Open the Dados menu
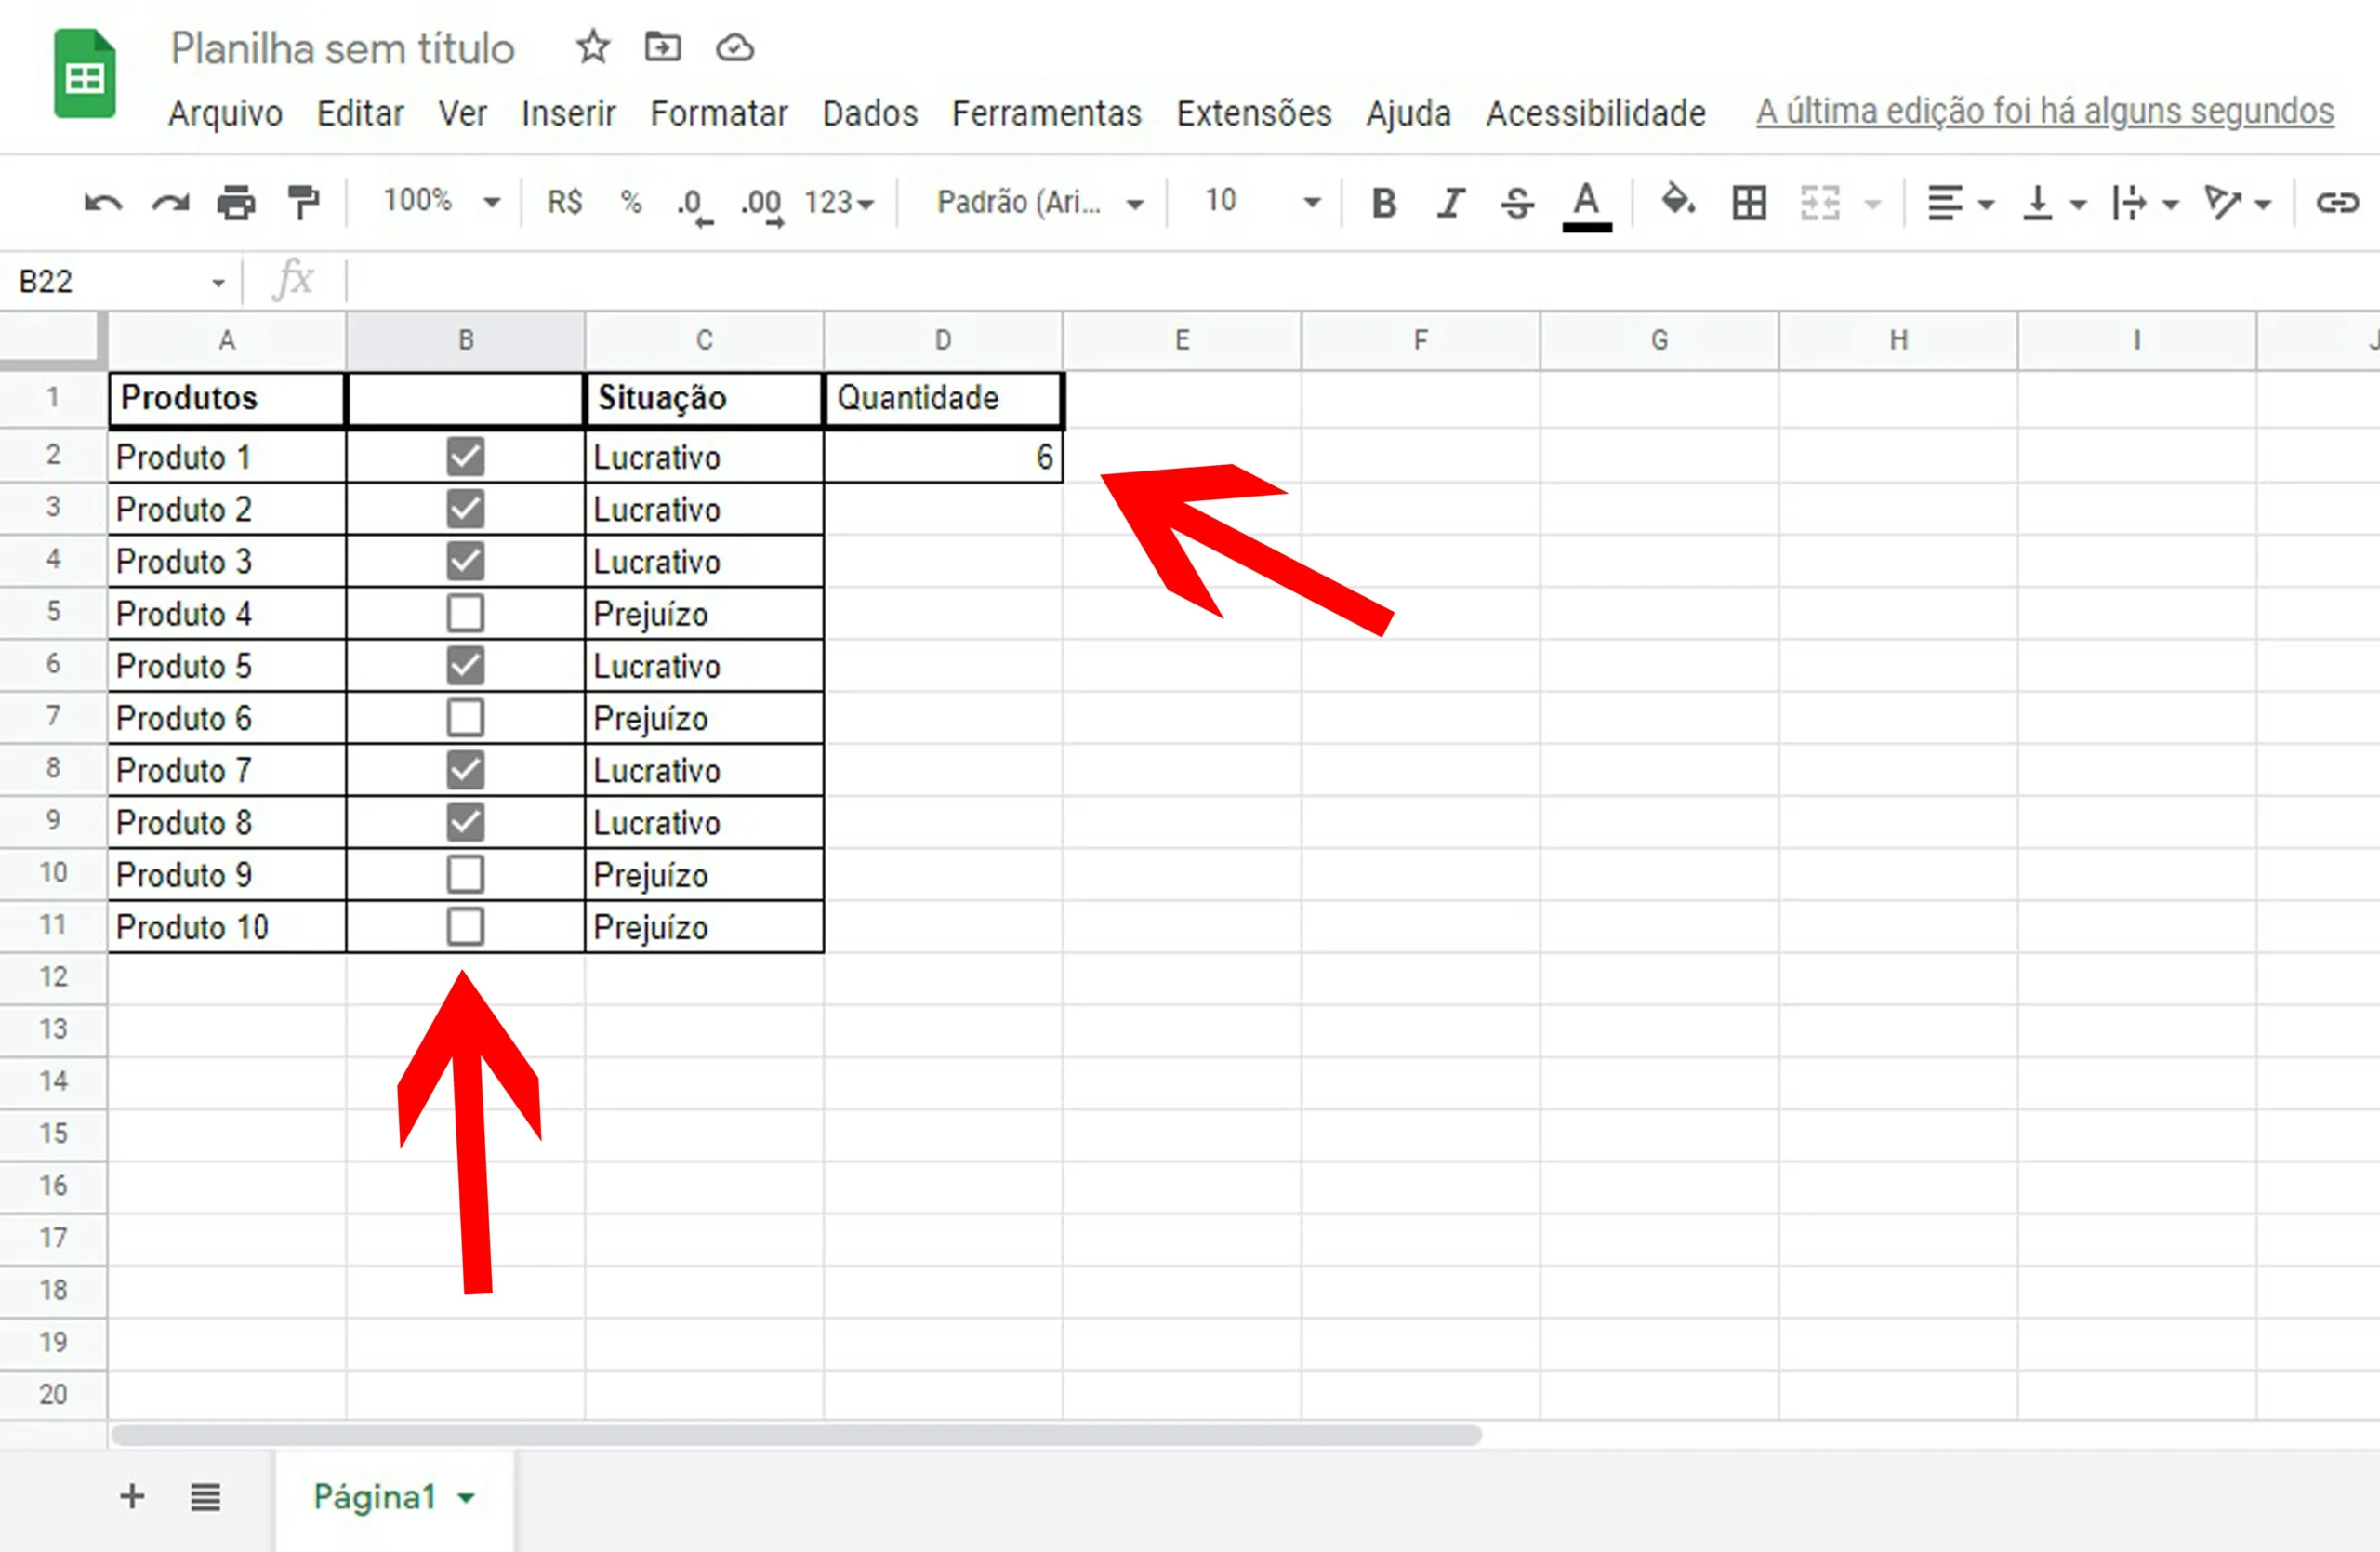This screenshot has height=1552, width=2380. [870, 113]
